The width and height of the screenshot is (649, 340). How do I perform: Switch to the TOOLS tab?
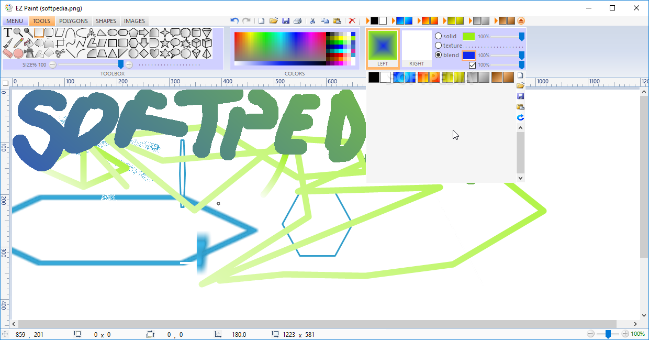tap(42, 21)
